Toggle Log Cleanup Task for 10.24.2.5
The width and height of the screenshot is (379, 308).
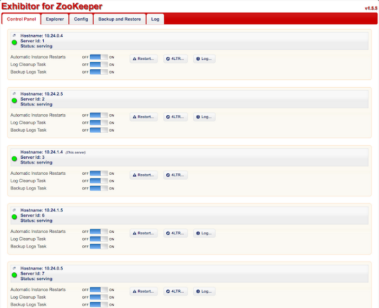[x=99, y=123]
